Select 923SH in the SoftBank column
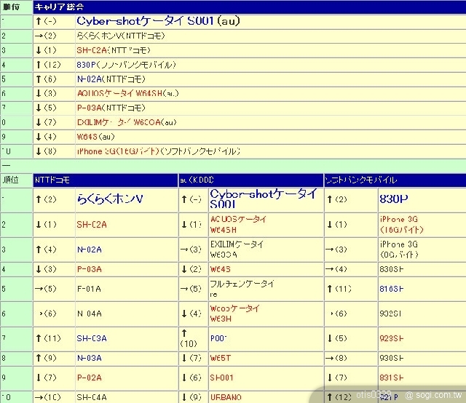This screenshot has width=466, height=403. pos(392,338)
